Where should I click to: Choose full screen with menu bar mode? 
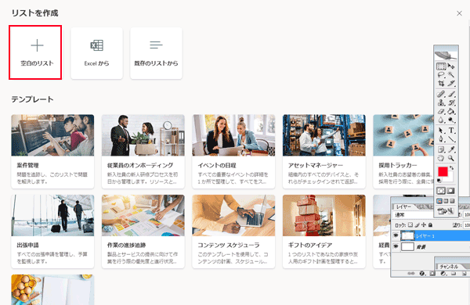(x=446, y=201)
